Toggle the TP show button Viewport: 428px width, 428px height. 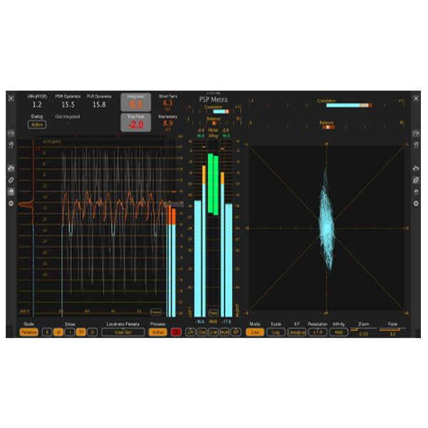[x=81, y=332]
